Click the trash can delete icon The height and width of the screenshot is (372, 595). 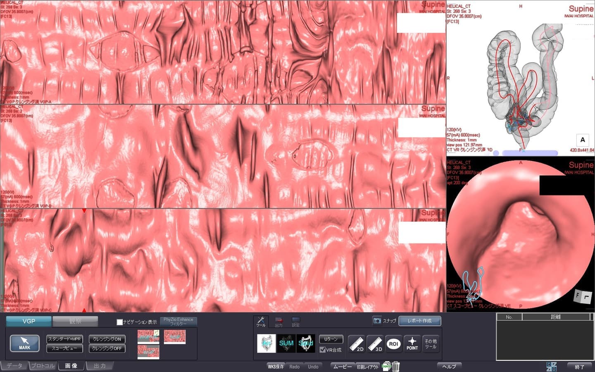click(396, 366)
